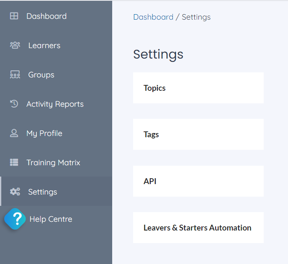Click the Training Matrix table icon
This screenshot has width=288, height=264.
[x=14, y=162]
